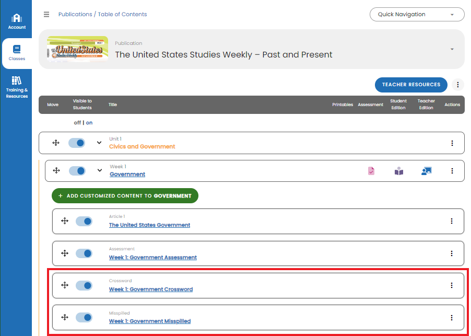Grab move handle for Article 1
Viewport: 471px width, 336px height.
[65, 221]
